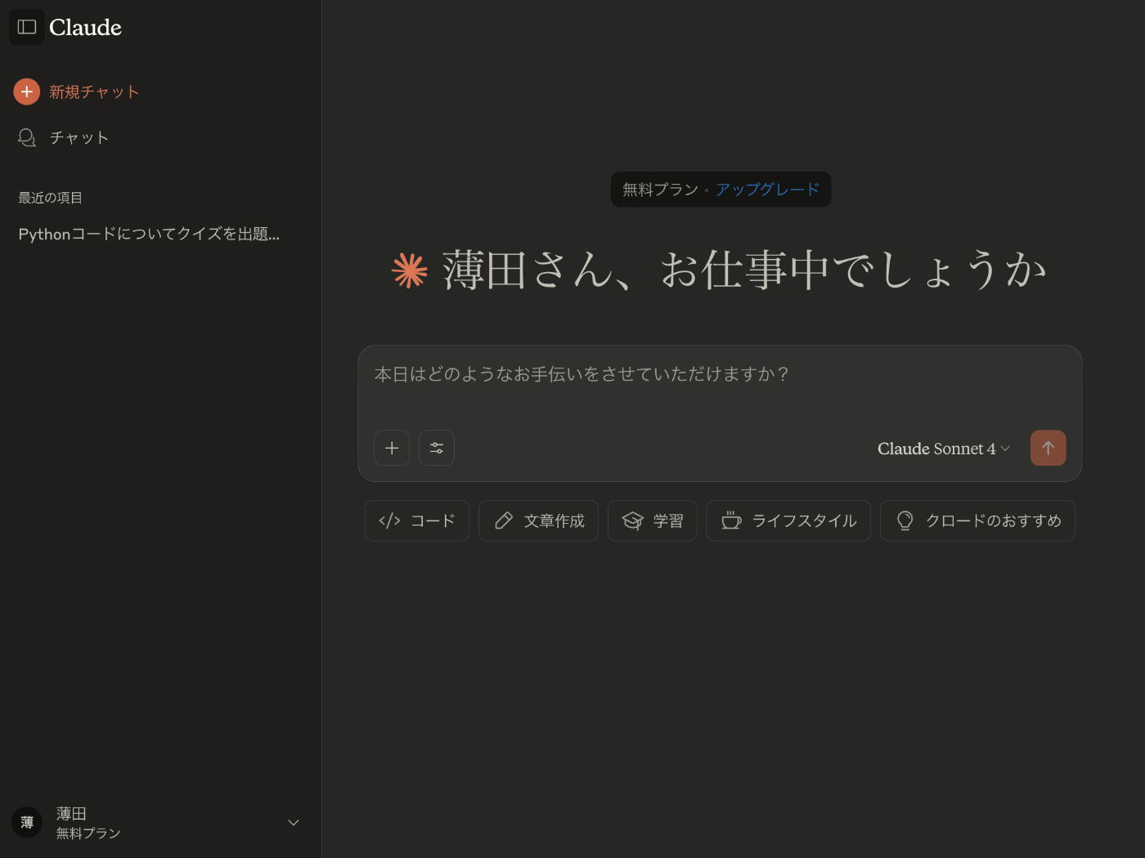Click the orange Claude starburst logo
Image resolution: width=1145 pixels, height=858 pixels.
coord(410,270)
